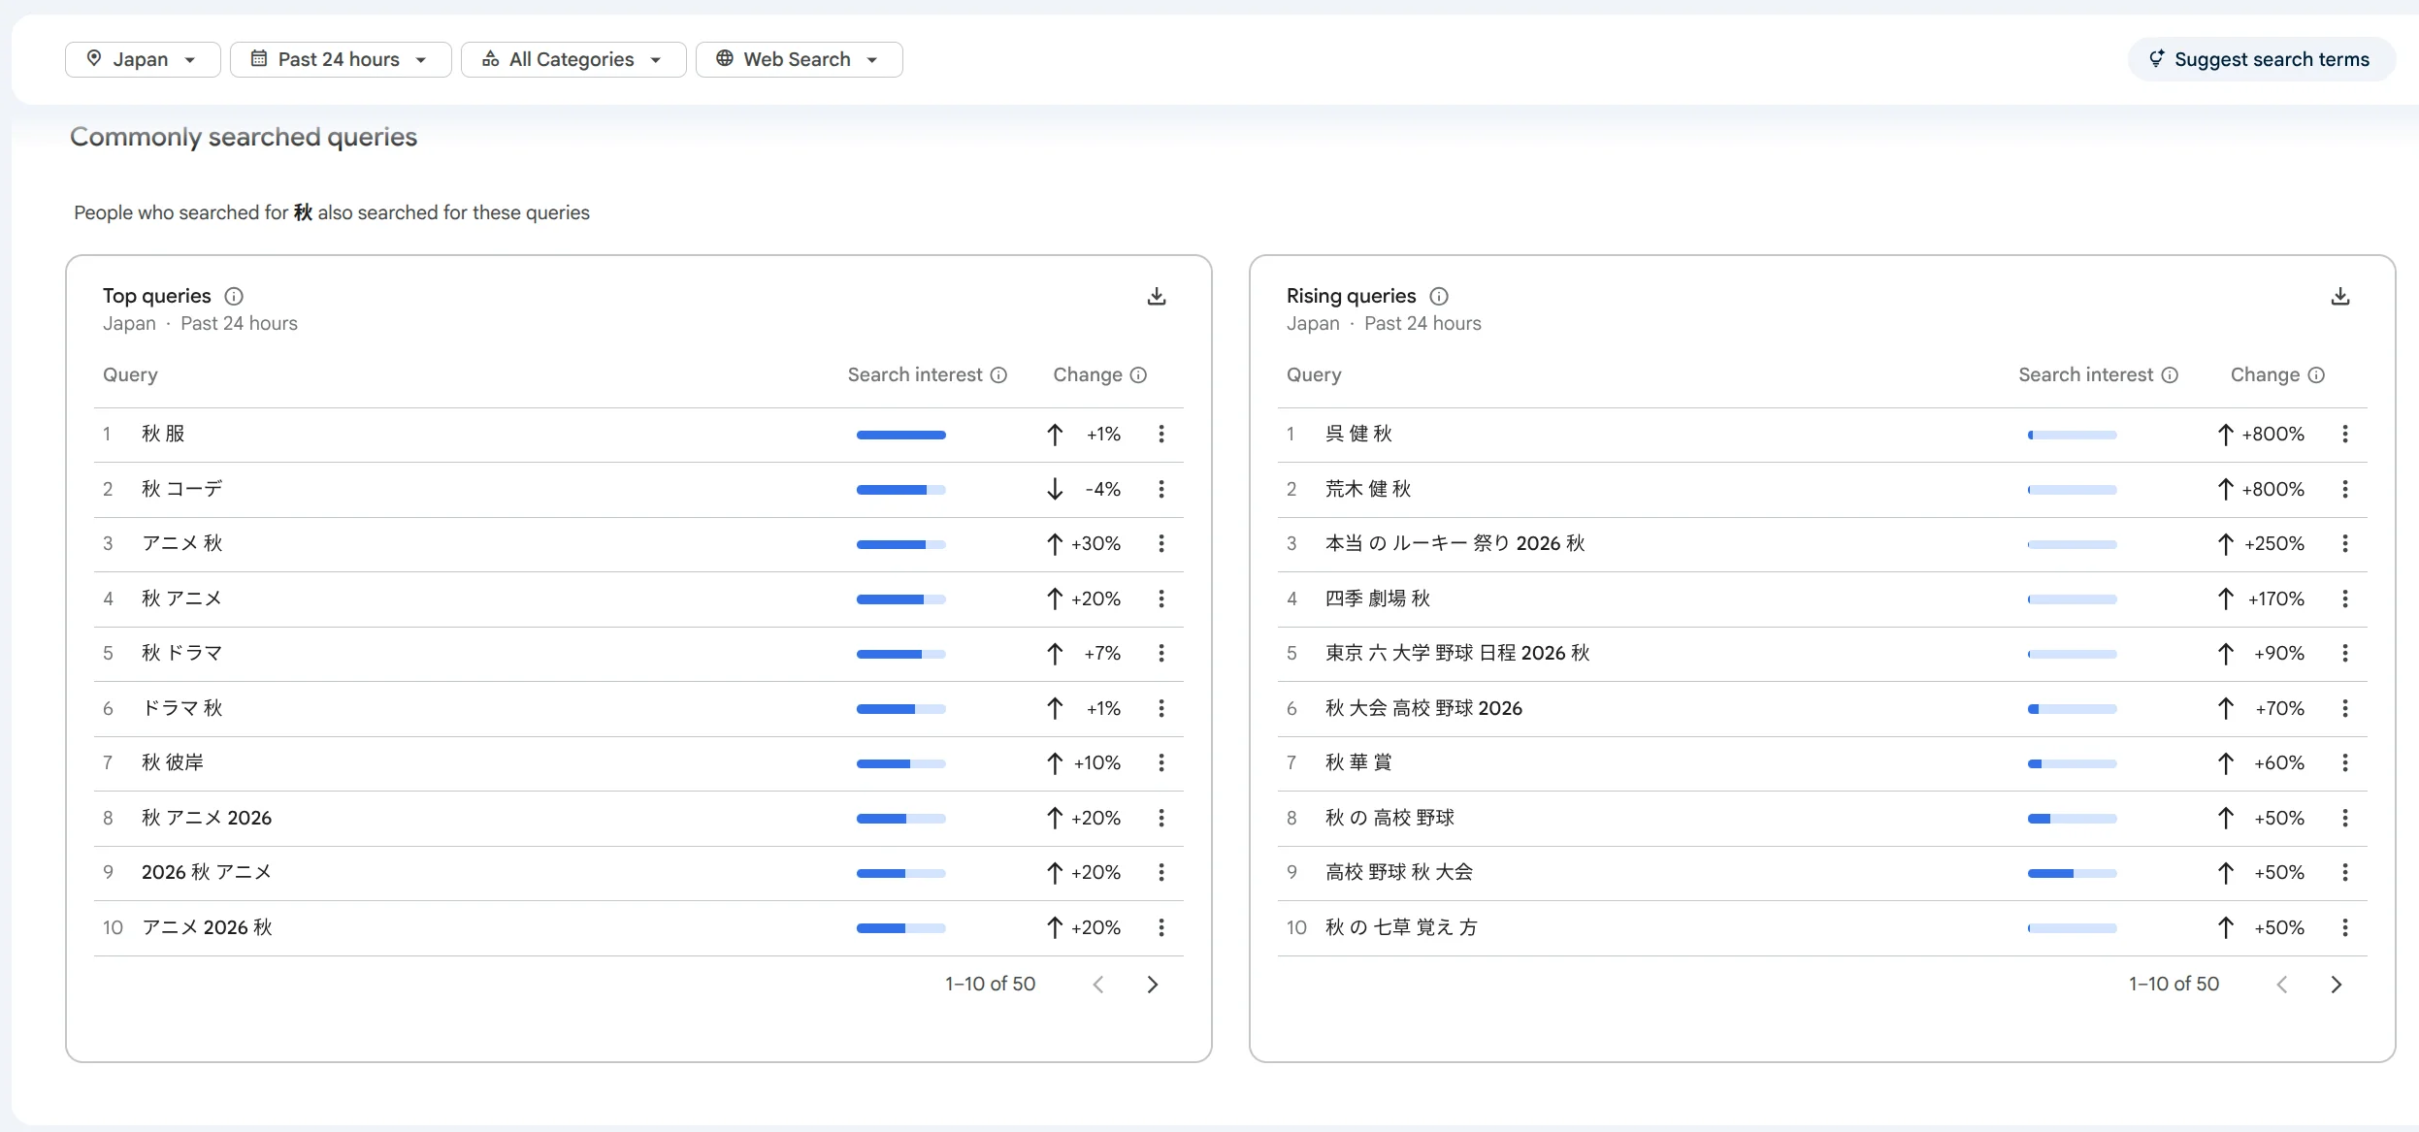This screenshot has height=1132, width=2419.
Task: Click the search interest bar for 秋 彼岸
Action: pos(901,763)
